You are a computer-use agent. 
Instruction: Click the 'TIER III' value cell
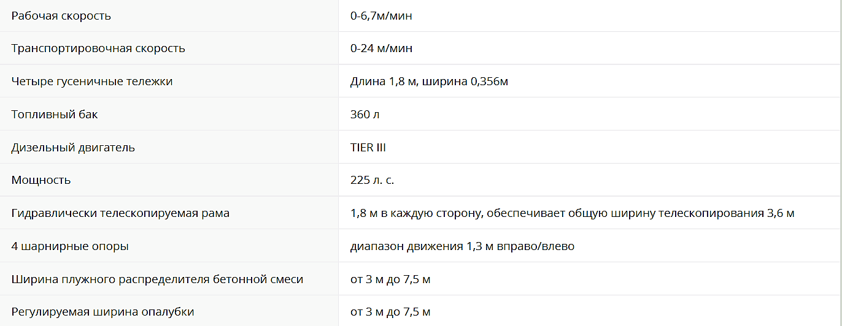tap(368, 148)
